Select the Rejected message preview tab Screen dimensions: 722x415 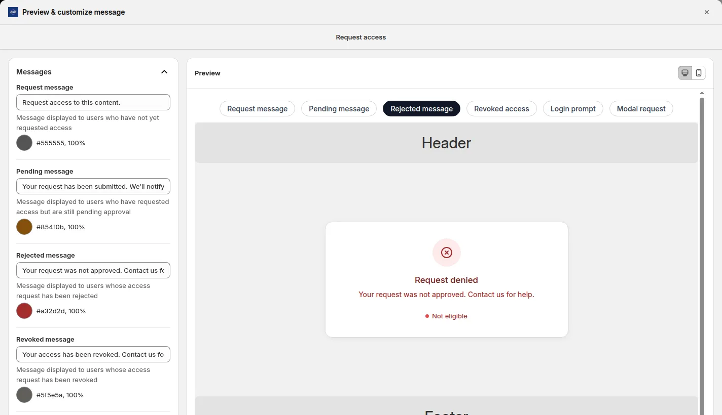point(421,109)
